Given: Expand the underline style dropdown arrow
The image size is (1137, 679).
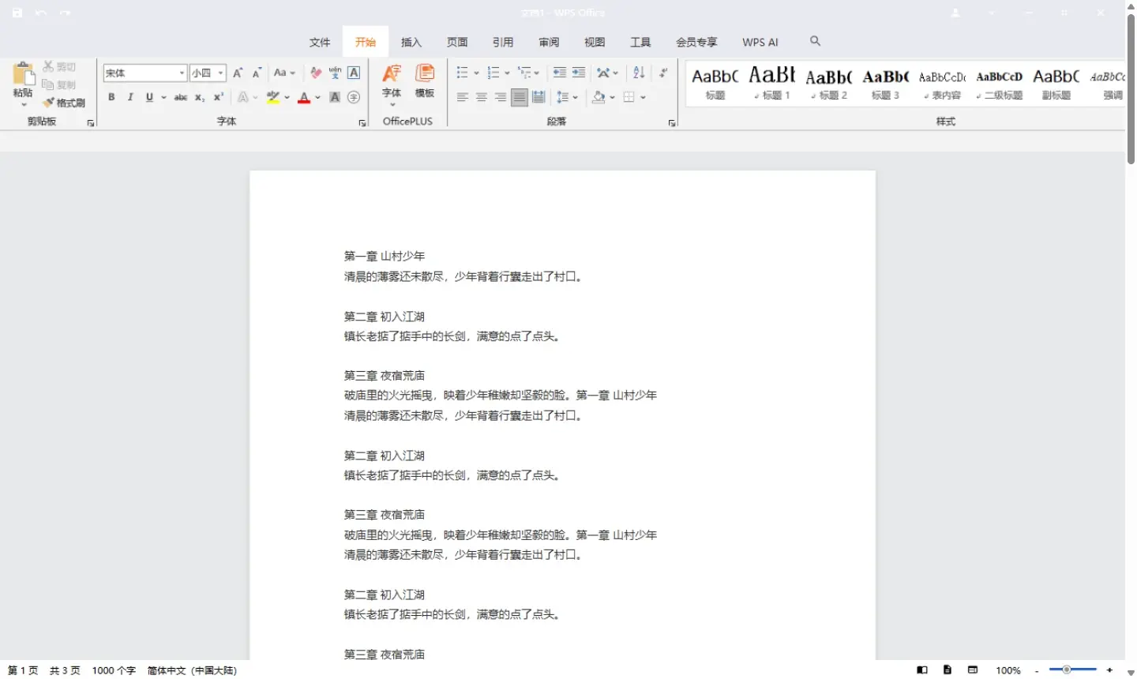Looking at the screenshot, I should (163, 97).
